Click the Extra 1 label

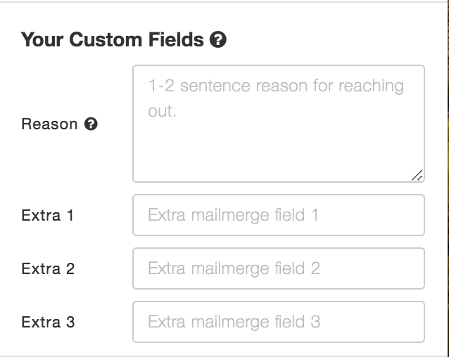tap(48, 215)
